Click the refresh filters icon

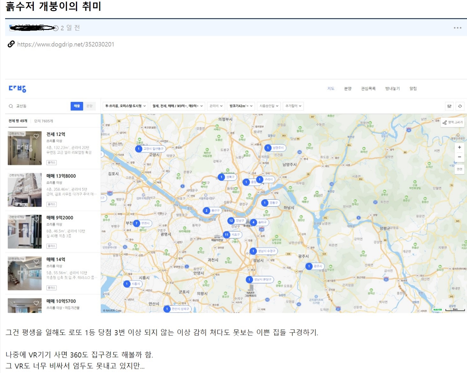pos(460,106)
